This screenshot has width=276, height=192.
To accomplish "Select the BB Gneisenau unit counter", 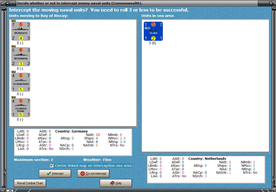I will pyautogui.click(x=21, y=57).
